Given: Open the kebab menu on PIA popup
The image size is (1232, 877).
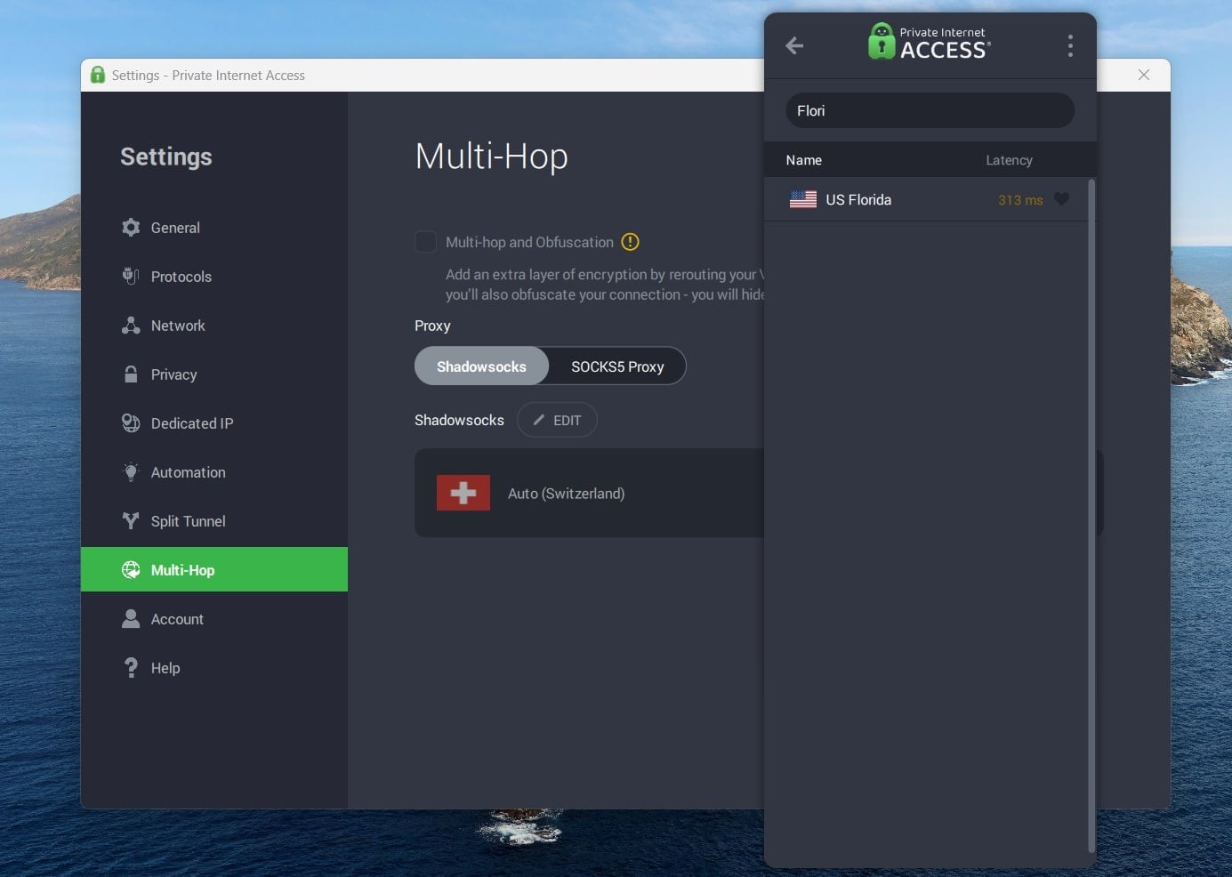Looking at the screenshot, I should pyautogui.click(x=1070, y=45).
